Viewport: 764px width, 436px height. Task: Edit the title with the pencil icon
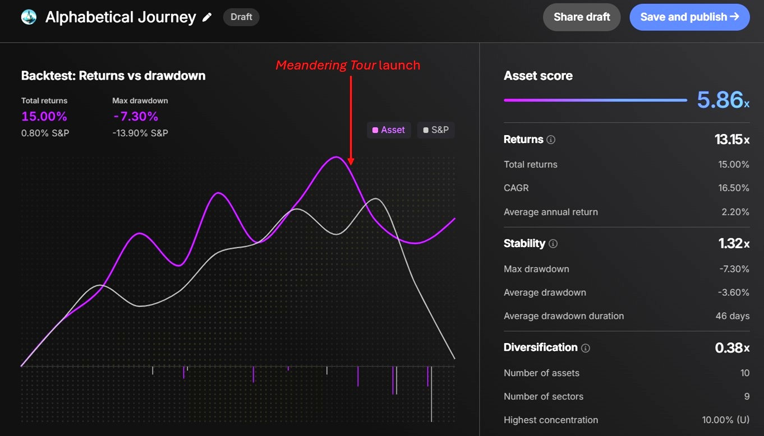pyautogui.click(x=207, y=17)
